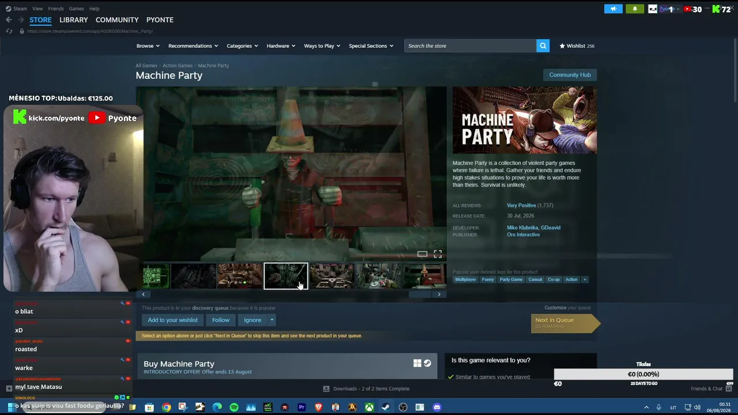Open Action Games breadcrumb link
This screenshot has width=738, height=415.
(178, 66)
